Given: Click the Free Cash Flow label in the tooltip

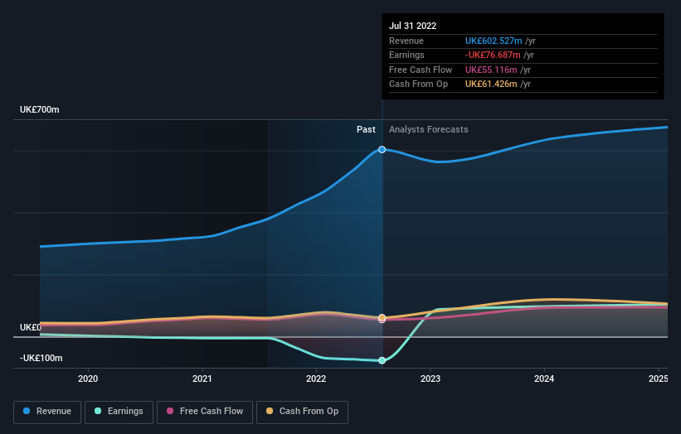Looking at the screenshot, I should point(421,70).
